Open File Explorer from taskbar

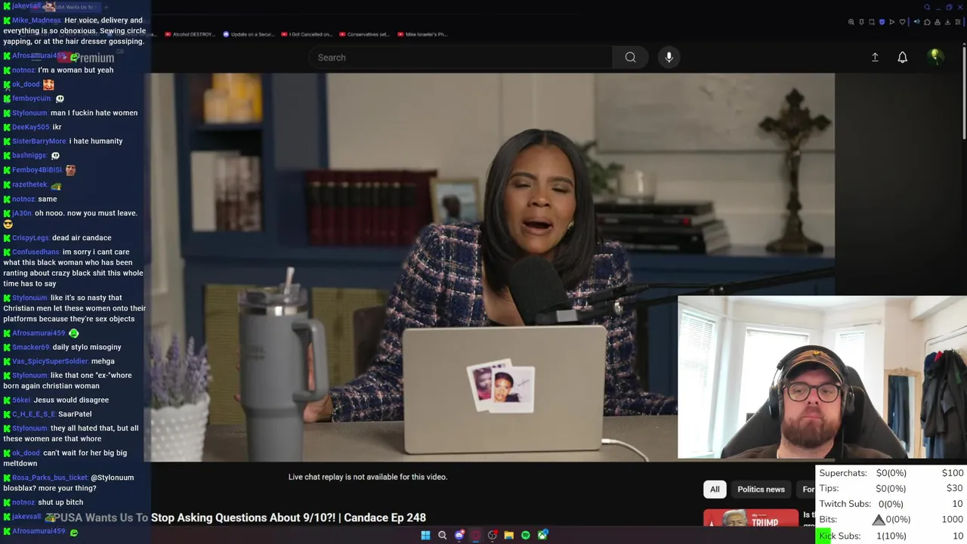(509, 535)
